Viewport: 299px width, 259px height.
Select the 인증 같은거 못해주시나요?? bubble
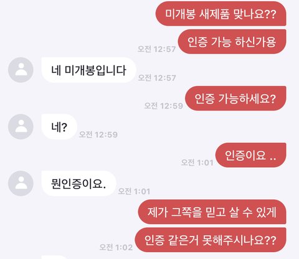211,240
